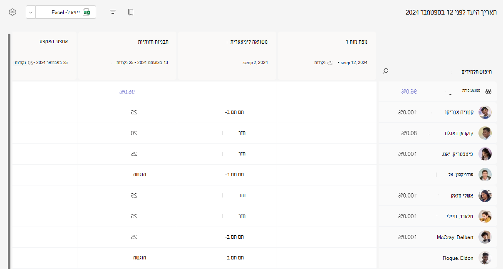Screen dimensions: 503x269
Task: Open the מפת מוח 1 assignment column header
Action: tap(327, 55)
